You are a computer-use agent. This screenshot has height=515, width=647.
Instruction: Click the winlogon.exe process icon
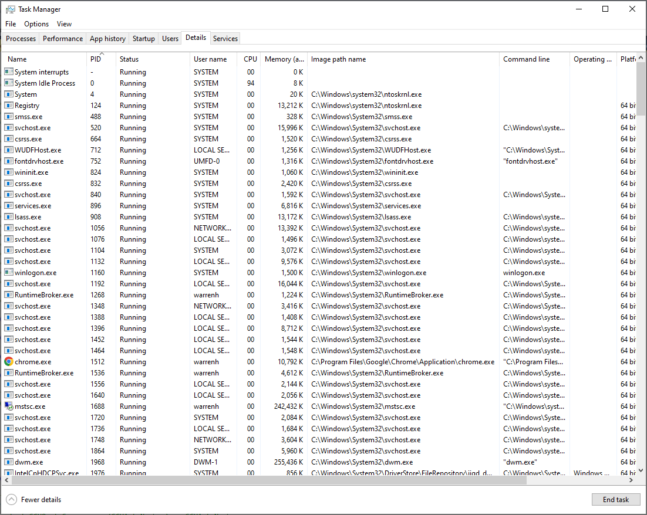pos(9,272)
